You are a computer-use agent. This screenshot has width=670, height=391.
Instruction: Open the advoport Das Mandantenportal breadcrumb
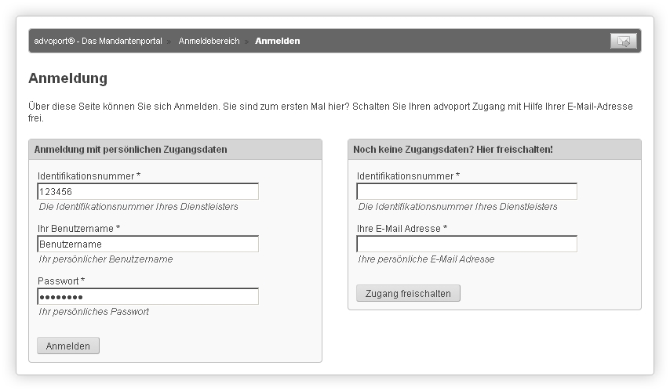coord(98,41)
